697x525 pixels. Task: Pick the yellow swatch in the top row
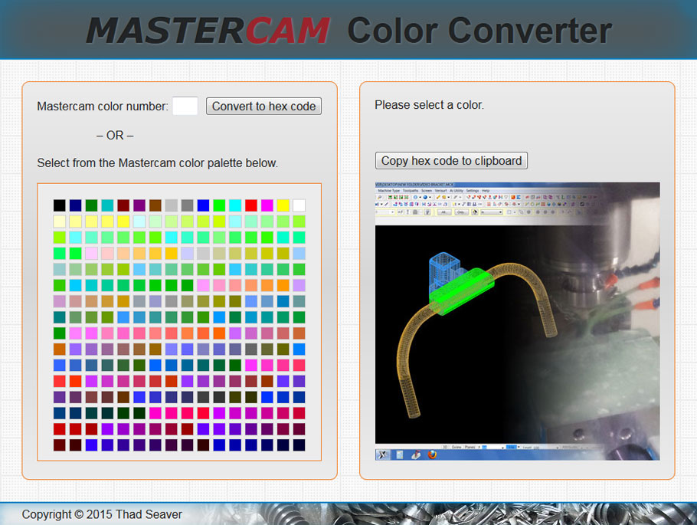[283, 205]
